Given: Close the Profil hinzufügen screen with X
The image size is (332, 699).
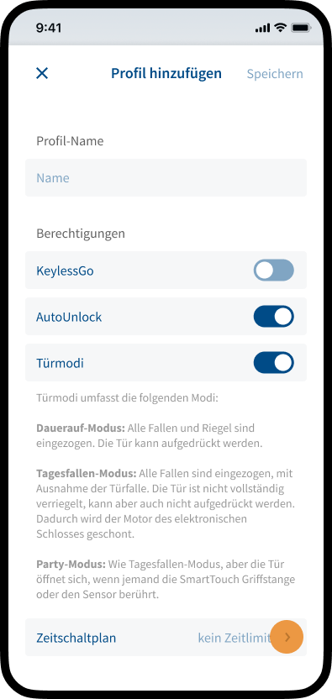Looking at the screenshot, I should click(42, 74).
